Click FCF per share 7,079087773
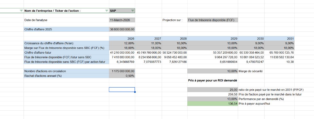The image size is (314, 119). (x=148, y=62)
